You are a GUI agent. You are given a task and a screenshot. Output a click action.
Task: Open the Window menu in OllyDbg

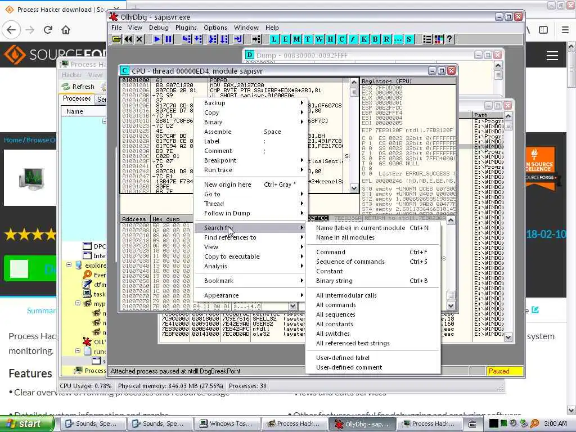coord(246,28)
